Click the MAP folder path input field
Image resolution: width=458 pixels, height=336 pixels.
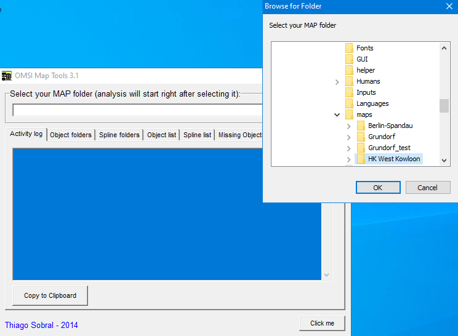(x=137, y=110)
